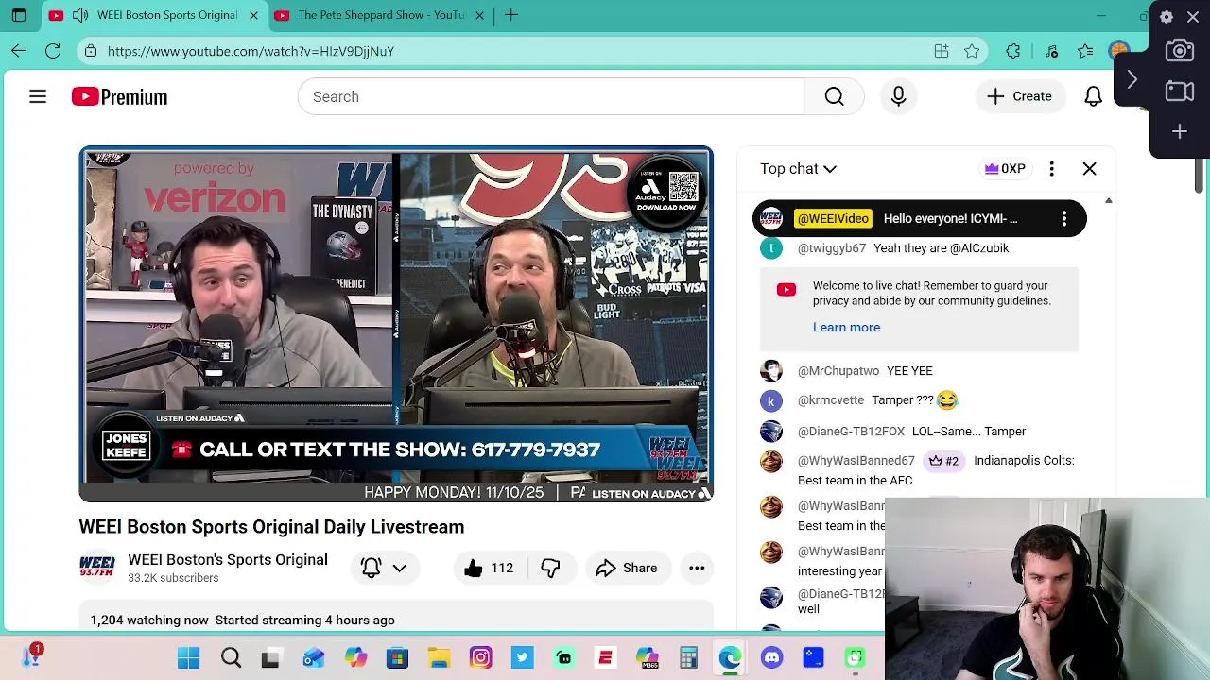Open the YouTube notifications bell

(x=1093, y=96)
